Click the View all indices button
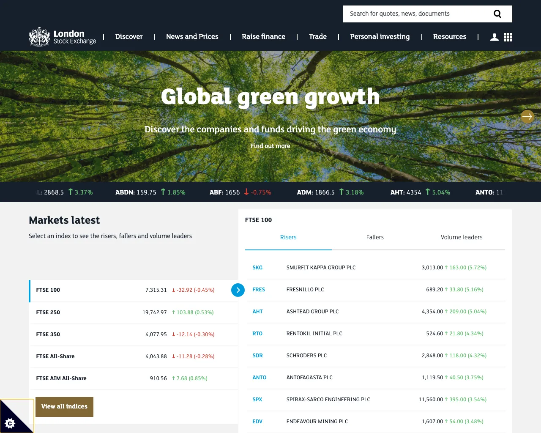Screen dimensions: 541x433 pos(64,407)
